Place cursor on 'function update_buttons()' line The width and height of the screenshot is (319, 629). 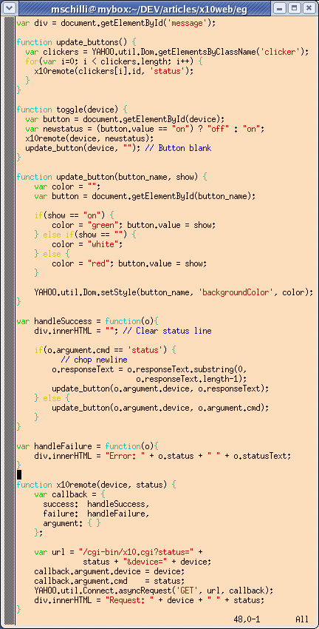pyautogui.click(x=77, y=42)
